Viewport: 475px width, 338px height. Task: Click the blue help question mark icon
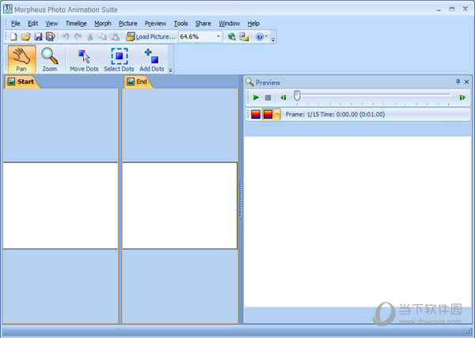(x=260, y=37)
